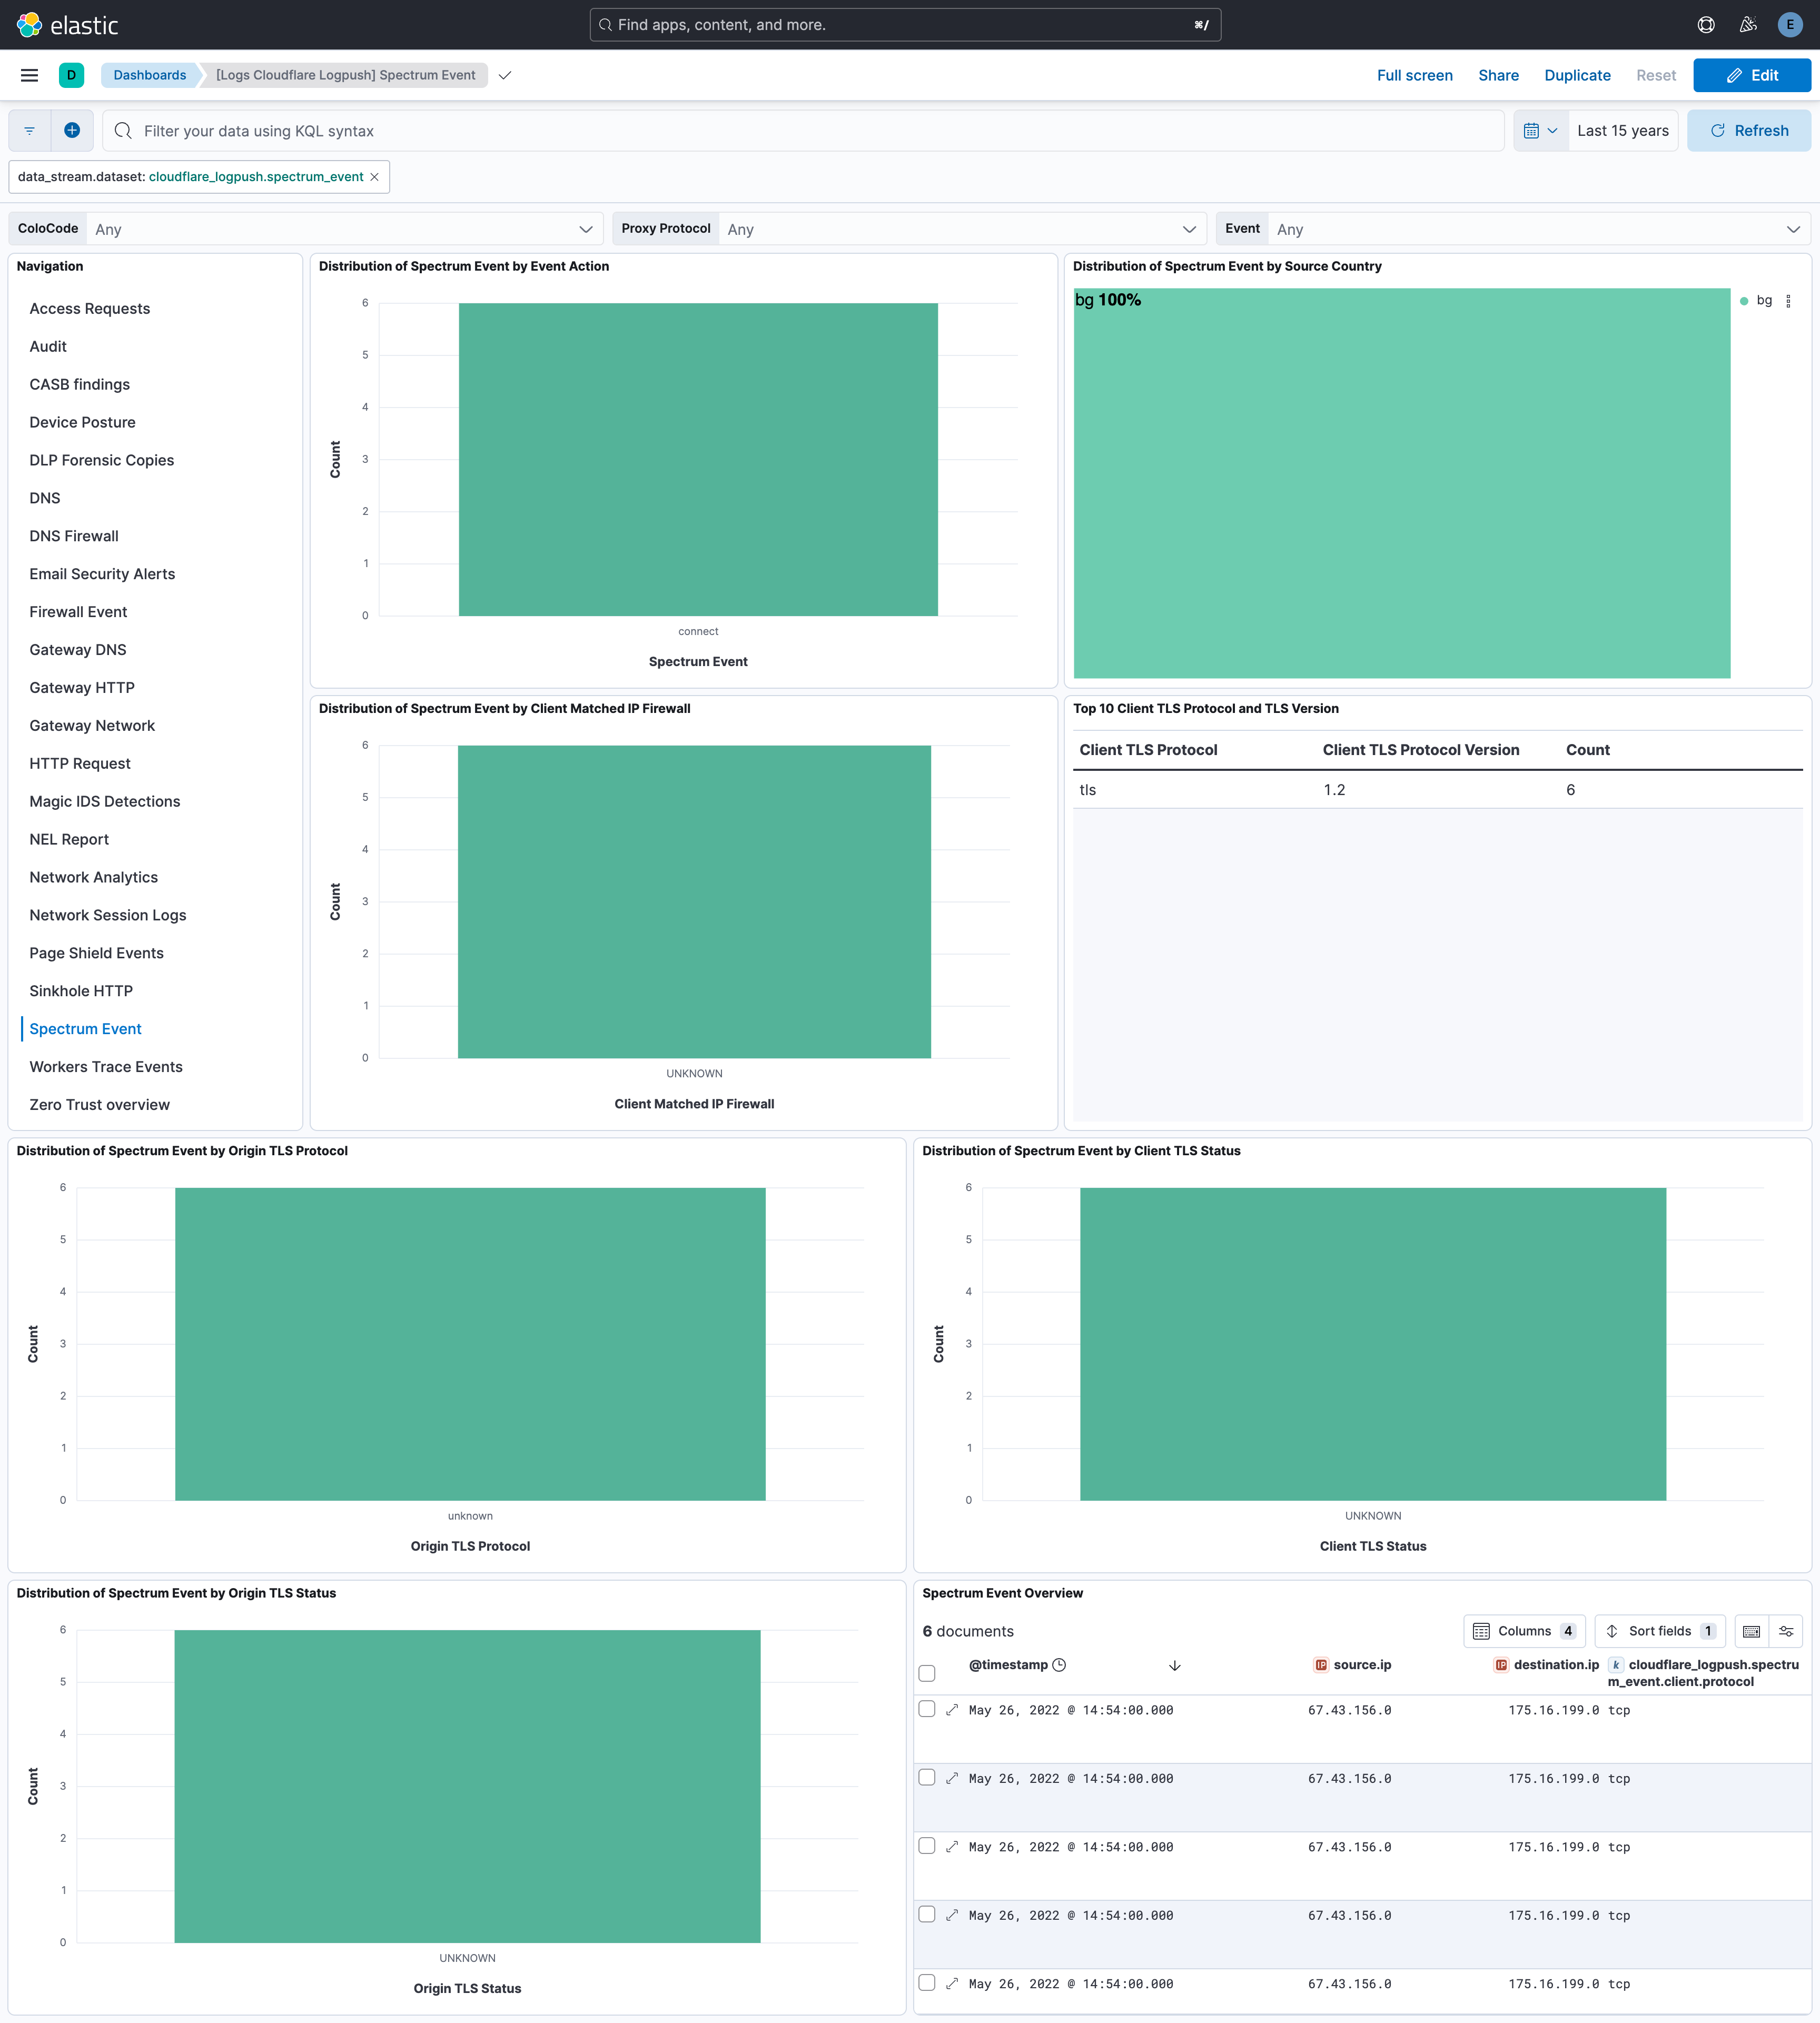
Task: Expand the second document row details
Action: pyautogui.click(x=952, y=1778)
